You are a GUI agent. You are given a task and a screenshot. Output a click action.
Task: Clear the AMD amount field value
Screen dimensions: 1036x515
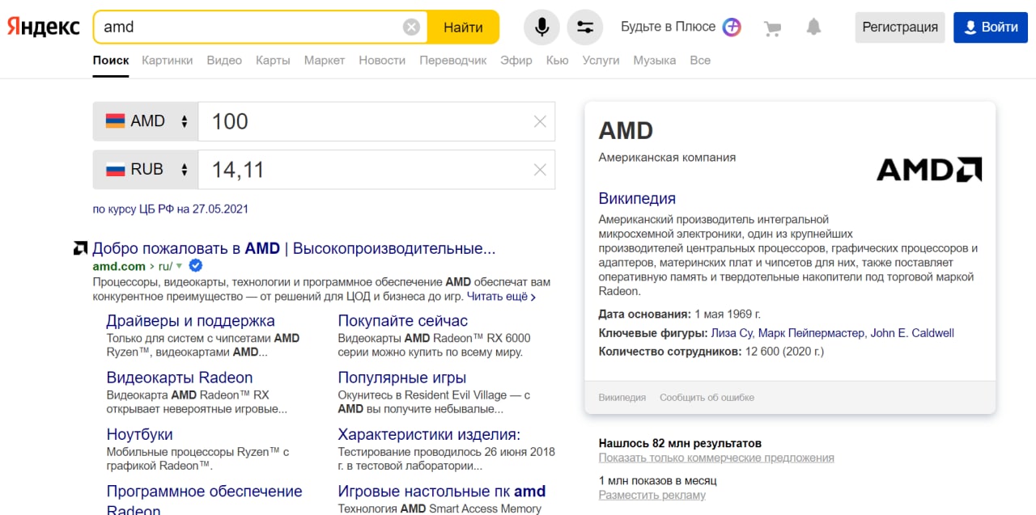click(x=540, y=122)
